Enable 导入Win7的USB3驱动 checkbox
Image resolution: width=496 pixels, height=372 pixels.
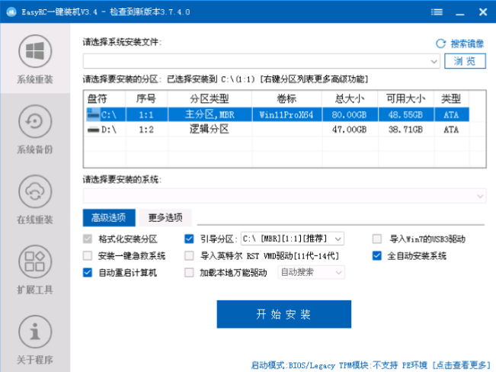pyautogui.click(x=376, y=239)
